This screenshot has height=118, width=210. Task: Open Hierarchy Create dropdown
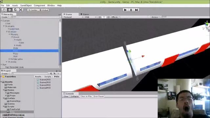[5, 17]
